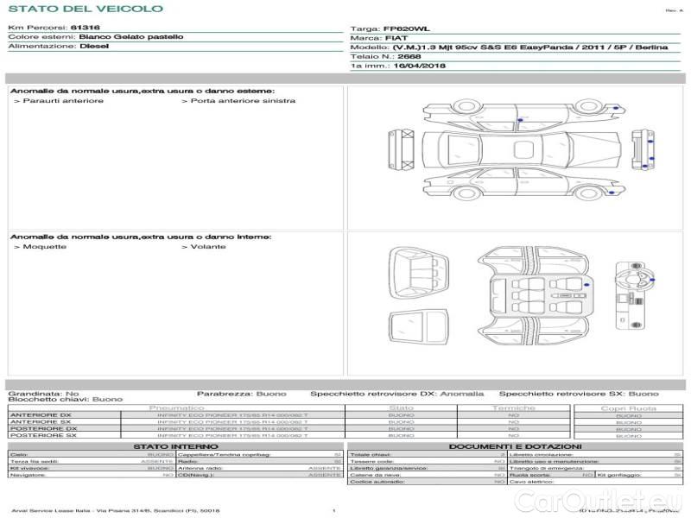The width and height of the screenshot is (691, 518).
Task: Select the ANTERIORE DX tyre row
Action: pyautogui.click(x=41, y=415)
